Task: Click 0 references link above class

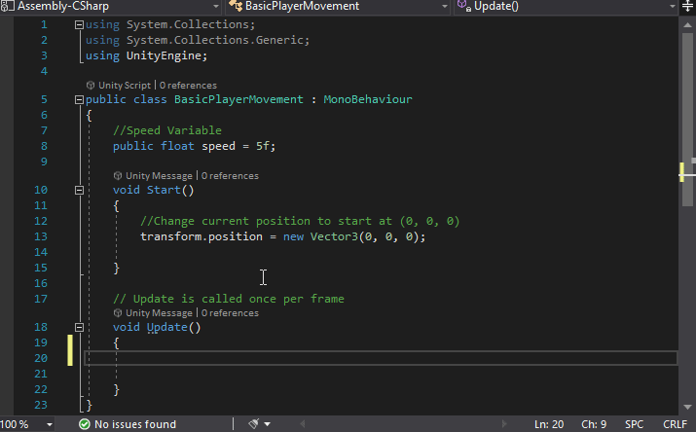Action: pyautogui.click(x=188, y=86)
